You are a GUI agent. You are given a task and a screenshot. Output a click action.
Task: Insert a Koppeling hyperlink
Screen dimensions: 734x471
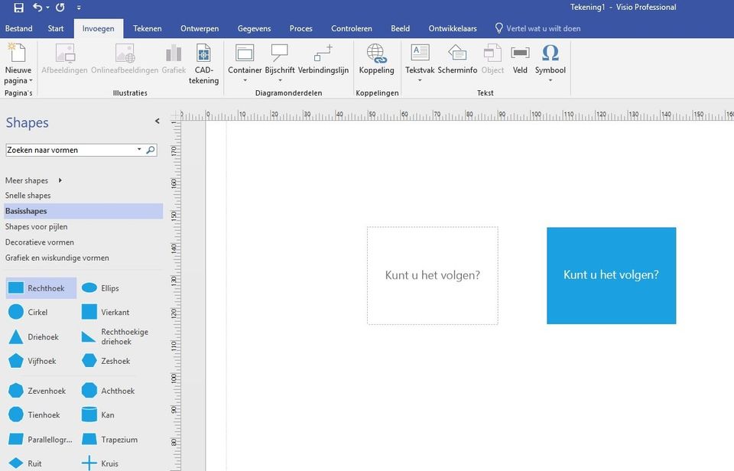(376, 61)
